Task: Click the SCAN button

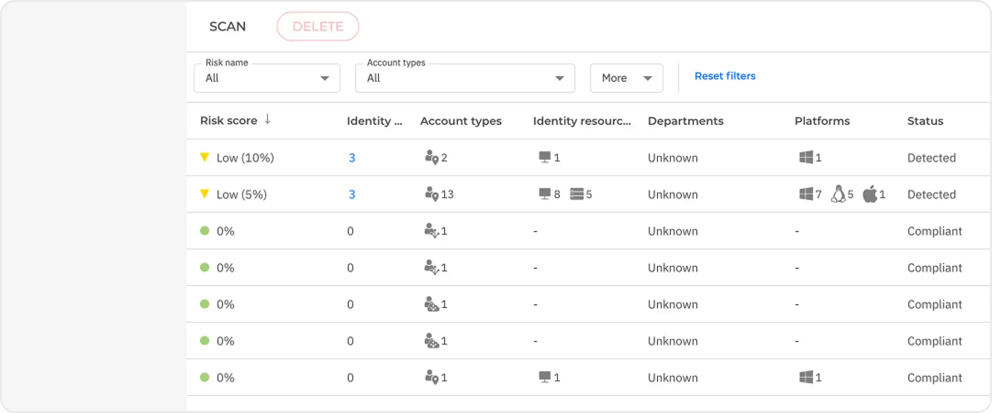Action: (227, 26)
